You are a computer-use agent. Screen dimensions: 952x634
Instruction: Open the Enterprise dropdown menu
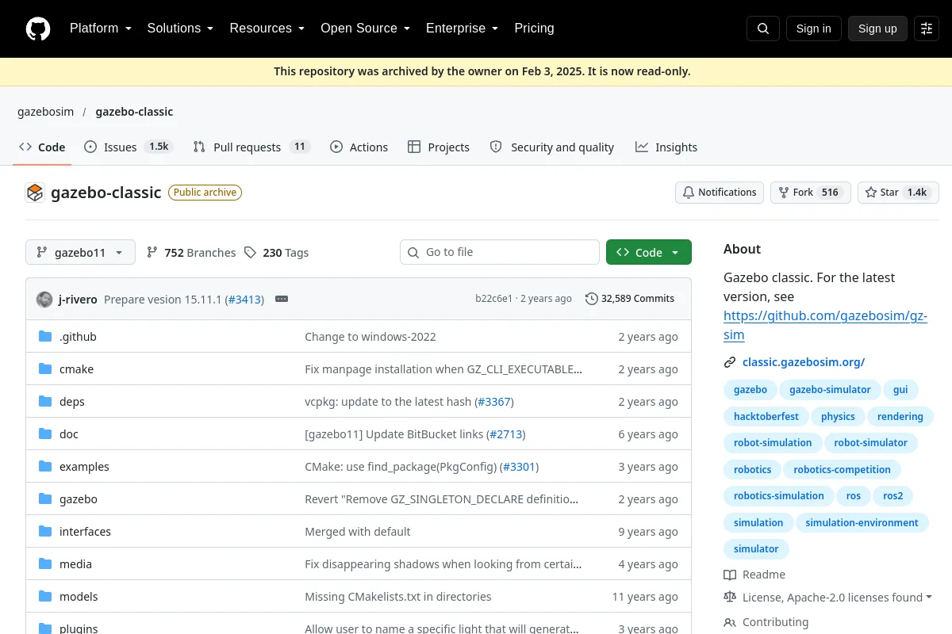click(x=462, y=29)
